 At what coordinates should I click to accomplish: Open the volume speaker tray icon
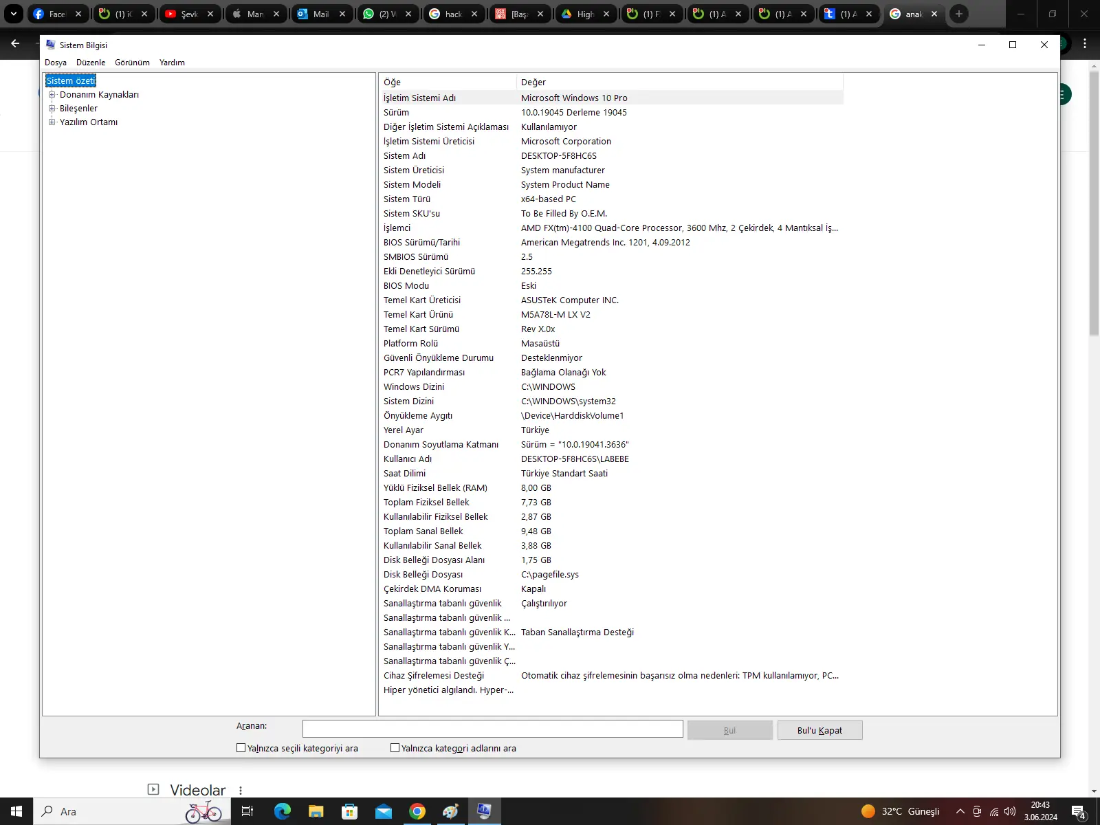pos(1010,811)
